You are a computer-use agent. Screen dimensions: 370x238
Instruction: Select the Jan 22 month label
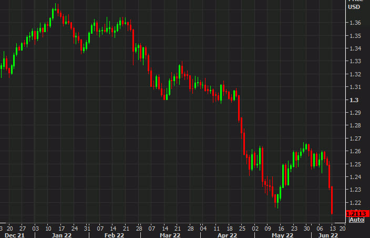click(x=62, y=235)
